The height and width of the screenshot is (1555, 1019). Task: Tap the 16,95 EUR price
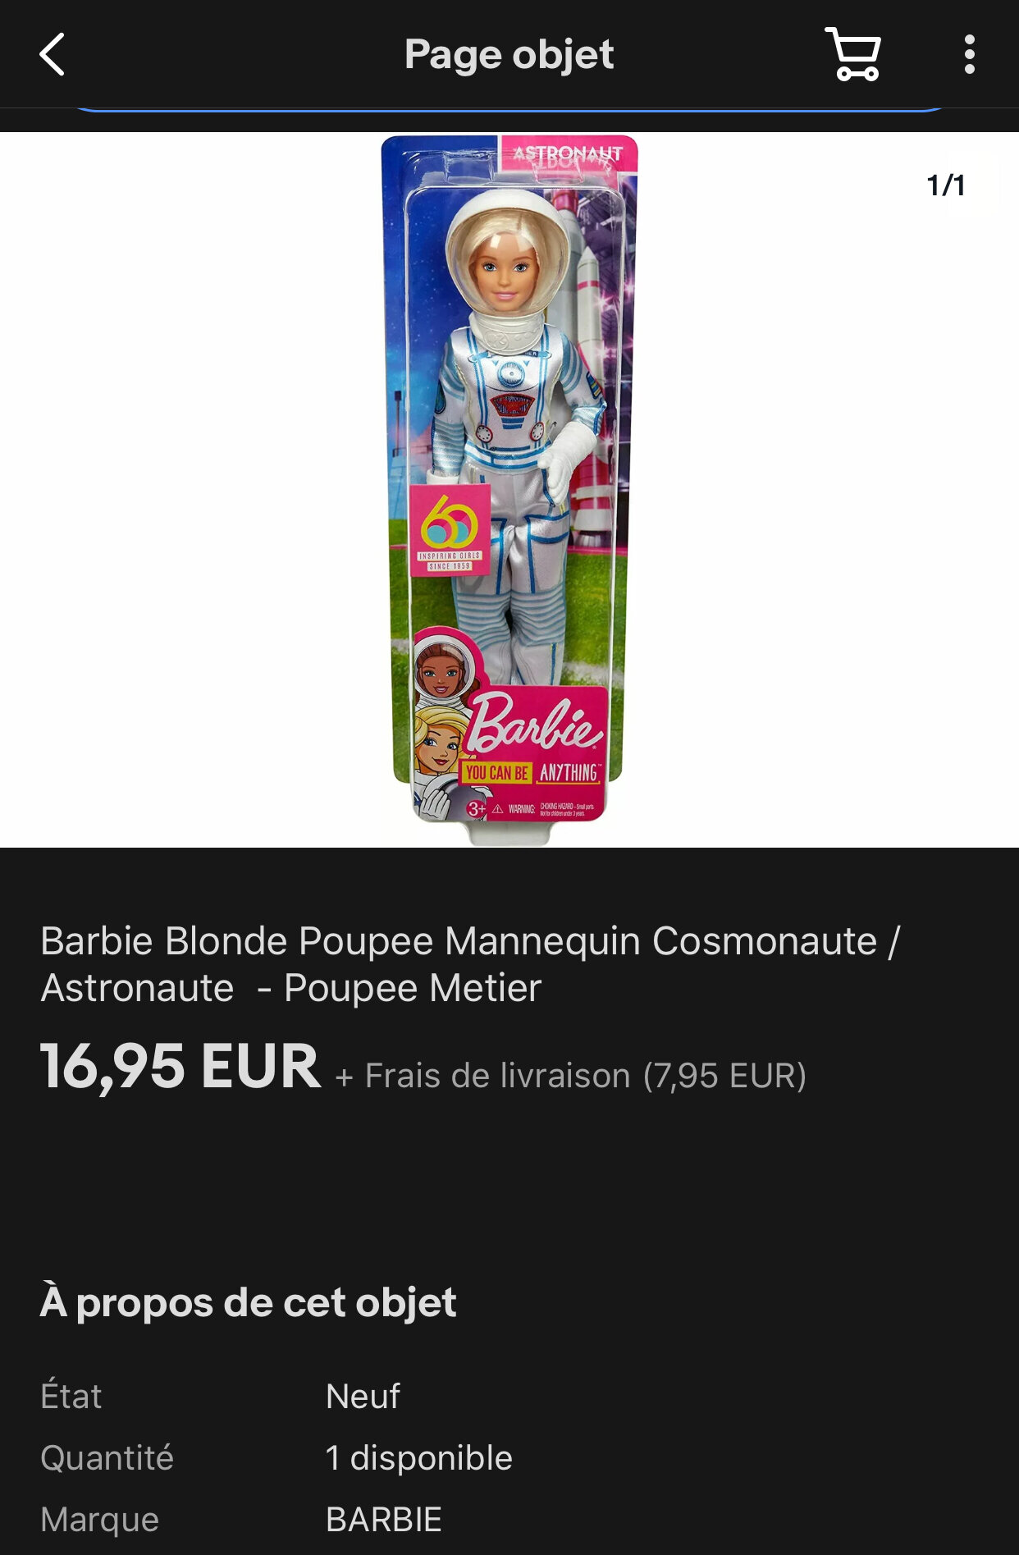click(180, 1067)
